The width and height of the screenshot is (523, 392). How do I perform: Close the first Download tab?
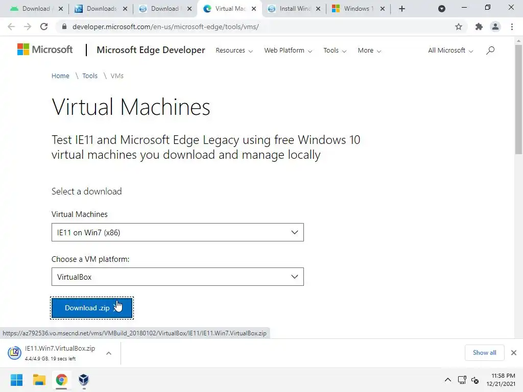point(61,9)
